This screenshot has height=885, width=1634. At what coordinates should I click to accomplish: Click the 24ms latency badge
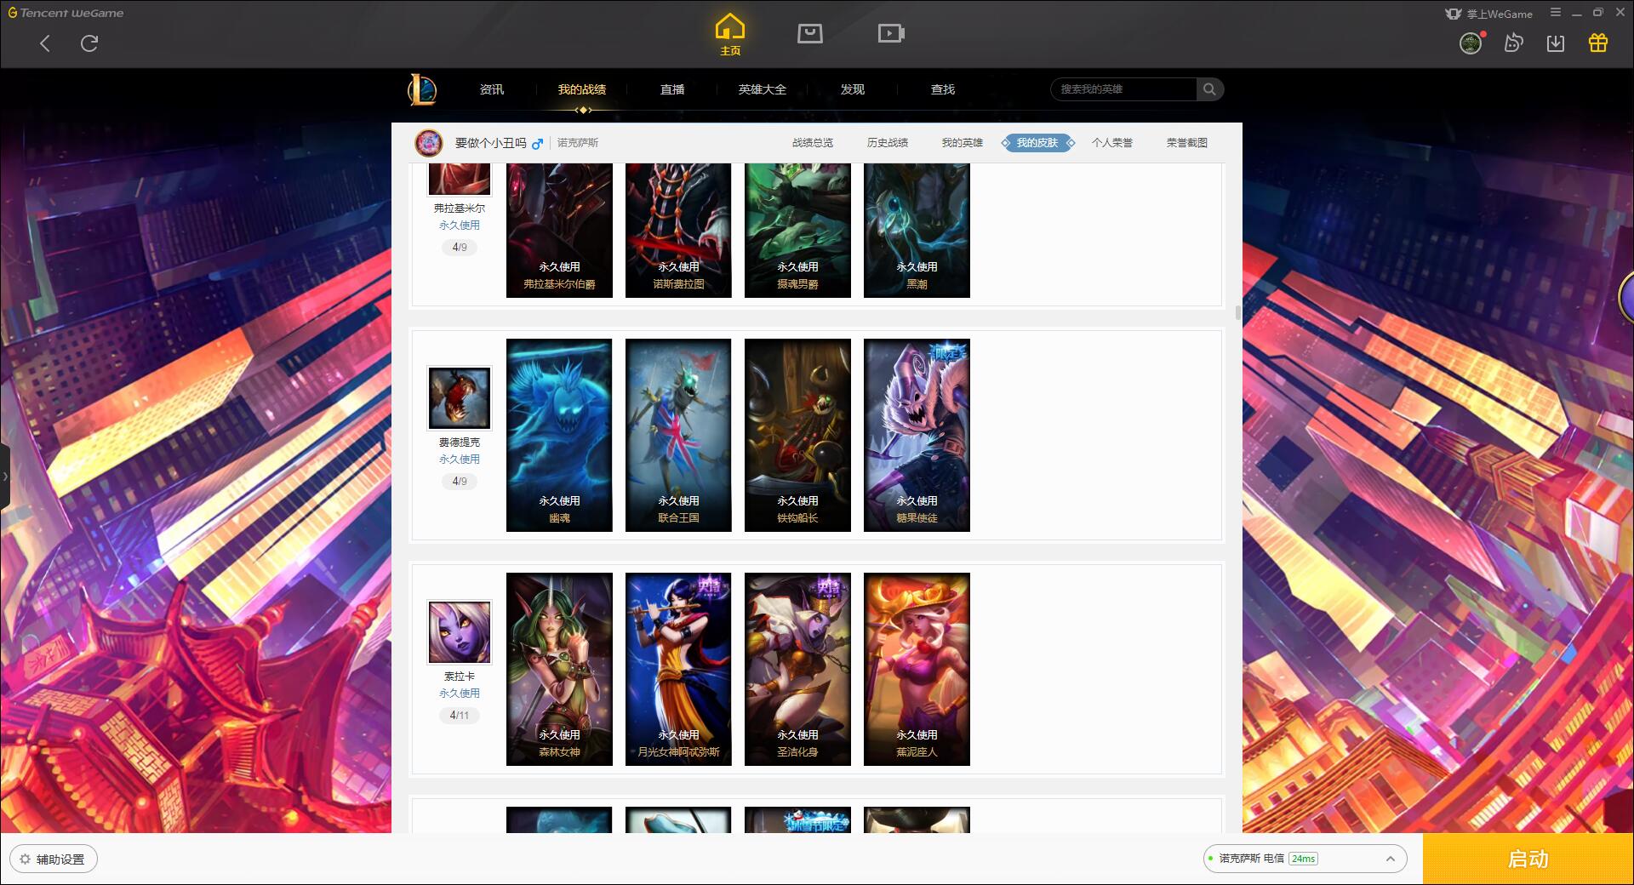[x=1303, y=859]
